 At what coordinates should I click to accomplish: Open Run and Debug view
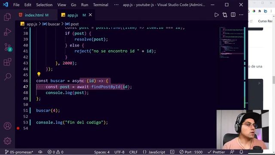pos(7,32)
